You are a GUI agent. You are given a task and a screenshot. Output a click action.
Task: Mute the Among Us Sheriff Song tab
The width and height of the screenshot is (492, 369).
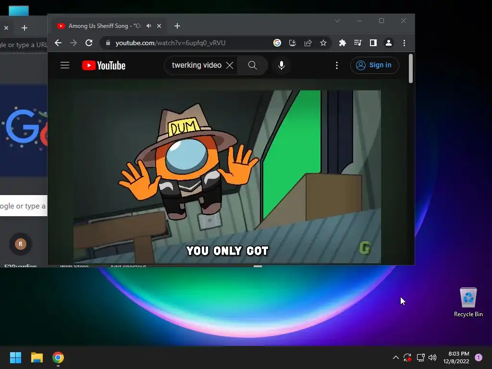(149, 26)
